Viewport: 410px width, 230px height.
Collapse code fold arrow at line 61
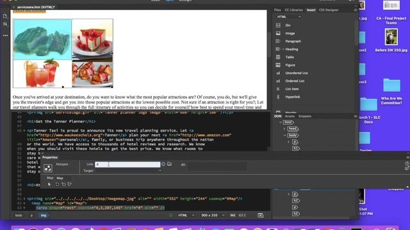pos(24,199)
